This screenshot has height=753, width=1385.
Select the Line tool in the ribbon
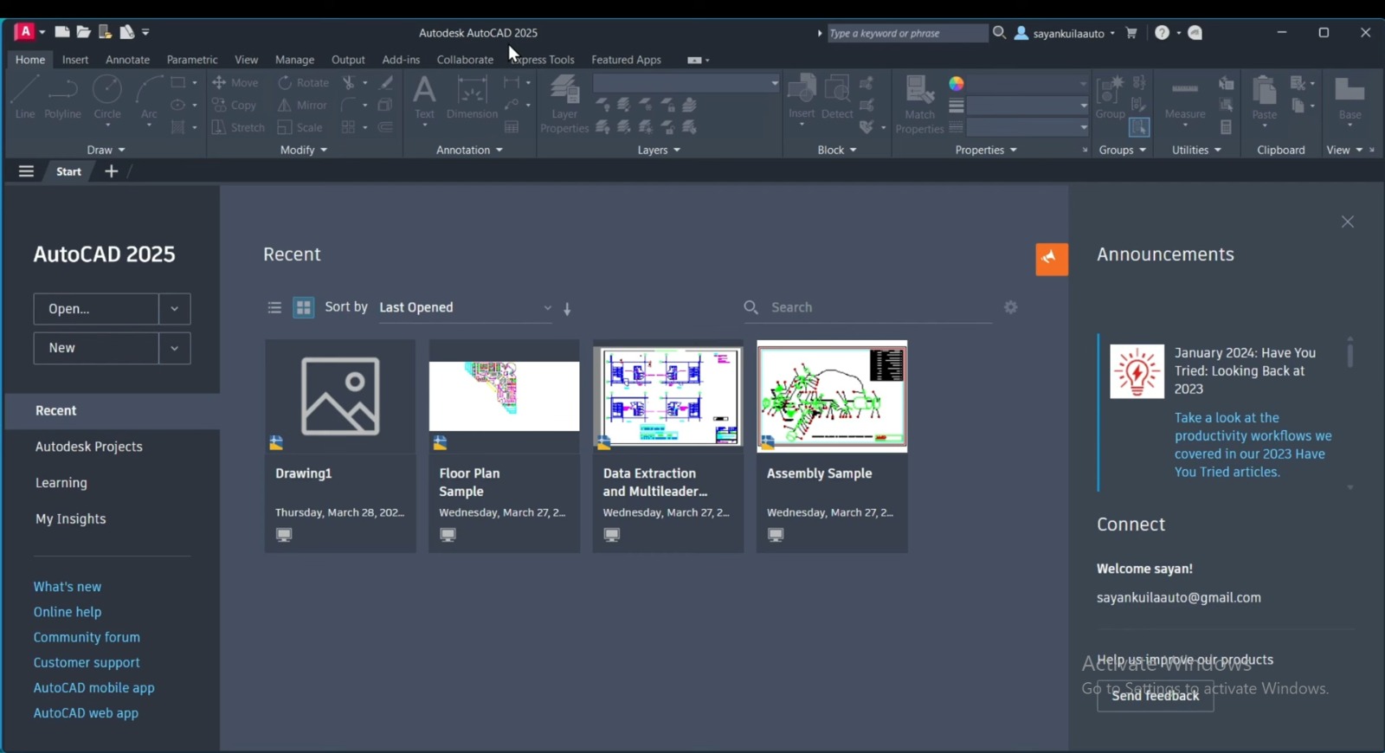(x=25, y=97)
